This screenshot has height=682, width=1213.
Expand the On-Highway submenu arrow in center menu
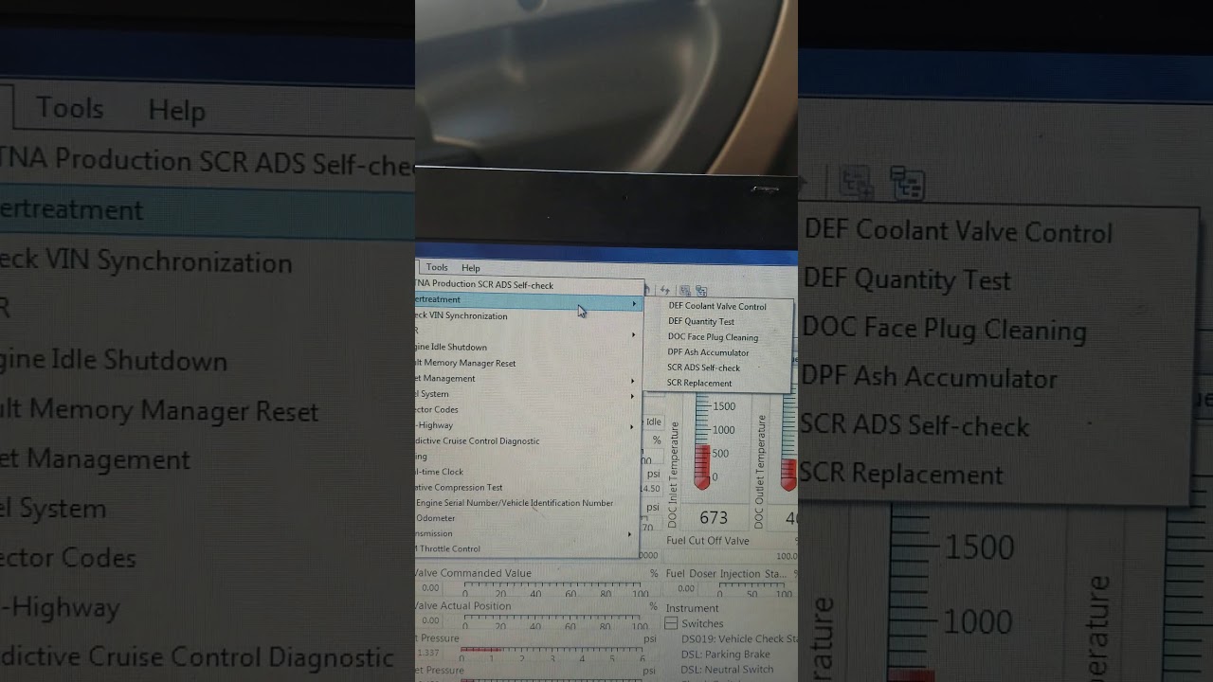click(x=633, y=427)
